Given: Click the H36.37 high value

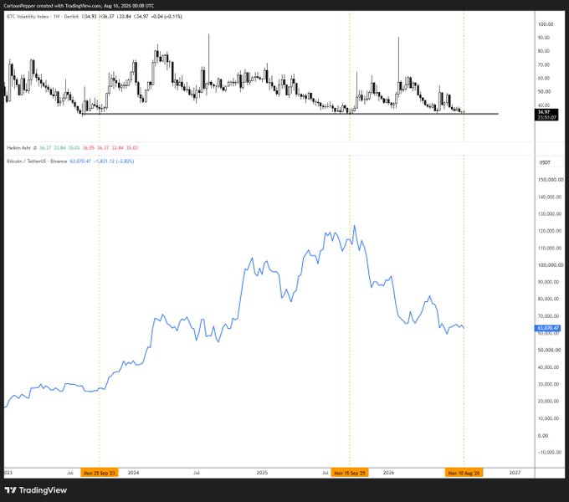Looking at the screenshot, I should click(x=106, y=17).
